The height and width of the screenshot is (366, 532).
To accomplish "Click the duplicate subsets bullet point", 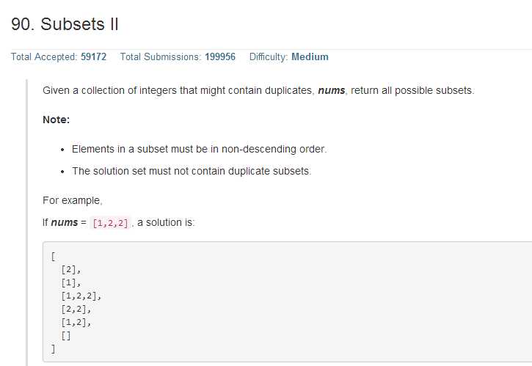I will point(192,171).
